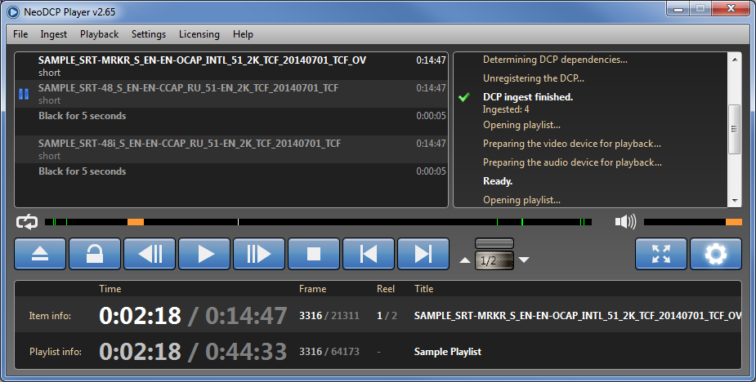Click the Item info total 0:14:47
Screen dimensions: 756x382
click(246, 316)
